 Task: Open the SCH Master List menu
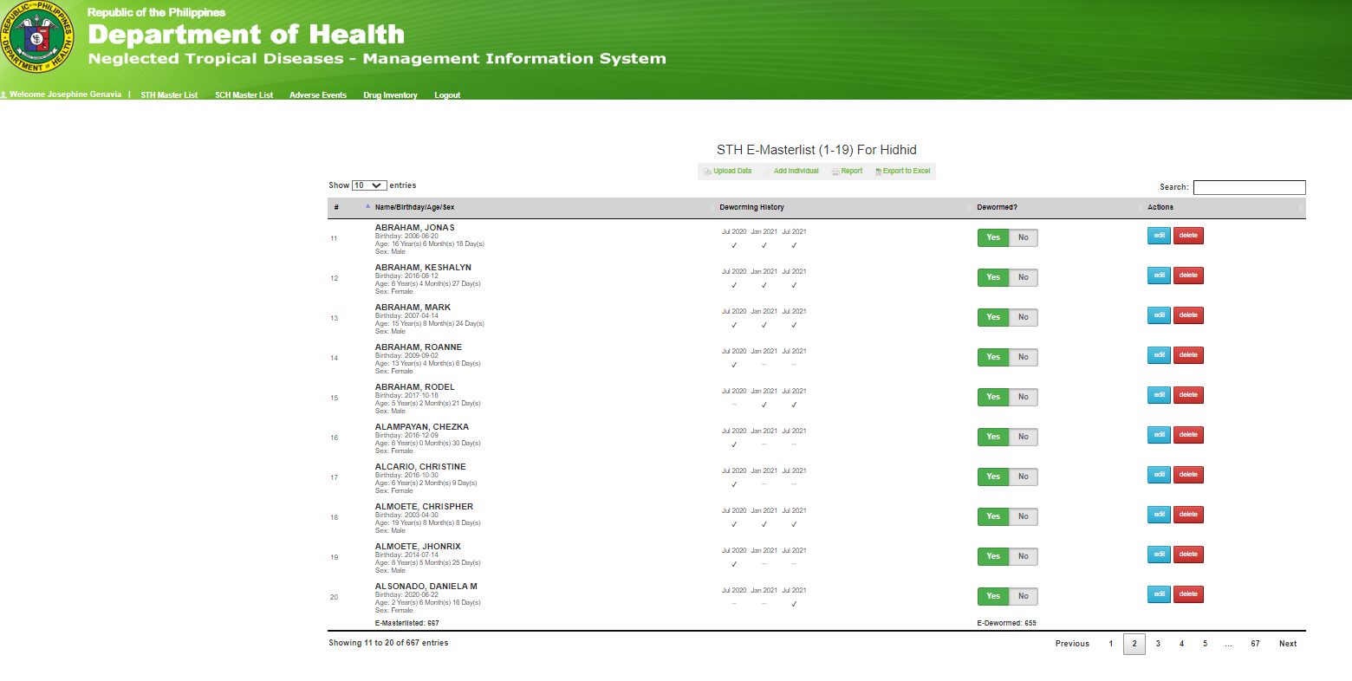click(244, 95)
